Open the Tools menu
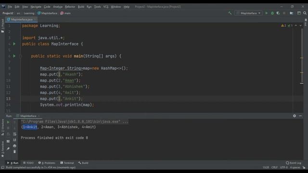Viewport: 308px width, 173px height. pos(97,7)
